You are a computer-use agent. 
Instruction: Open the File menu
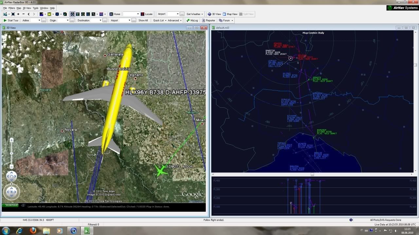(x=5, y=8)
